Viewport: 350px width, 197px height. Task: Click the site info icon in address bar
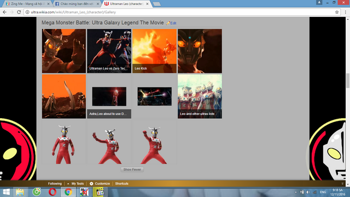[27, 12]
